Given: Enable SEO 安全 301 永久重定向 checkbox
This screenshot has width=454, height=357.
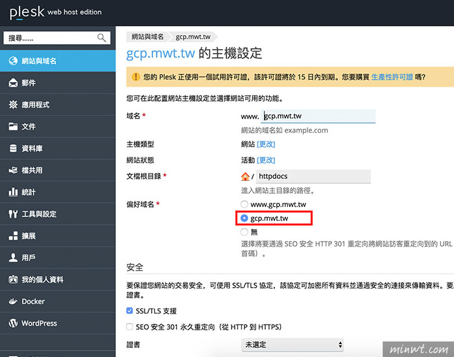Looking at the screenshot, I should 130,327.
